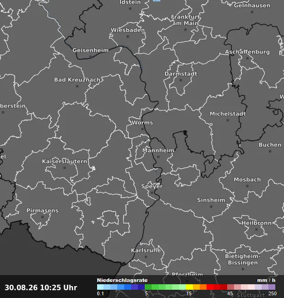Image resolution: width=284 pixels, height=298 pixels.
Task: Click the timestamp 30.08.26 10:25 Uhr
Action: (x=41, y=287)
